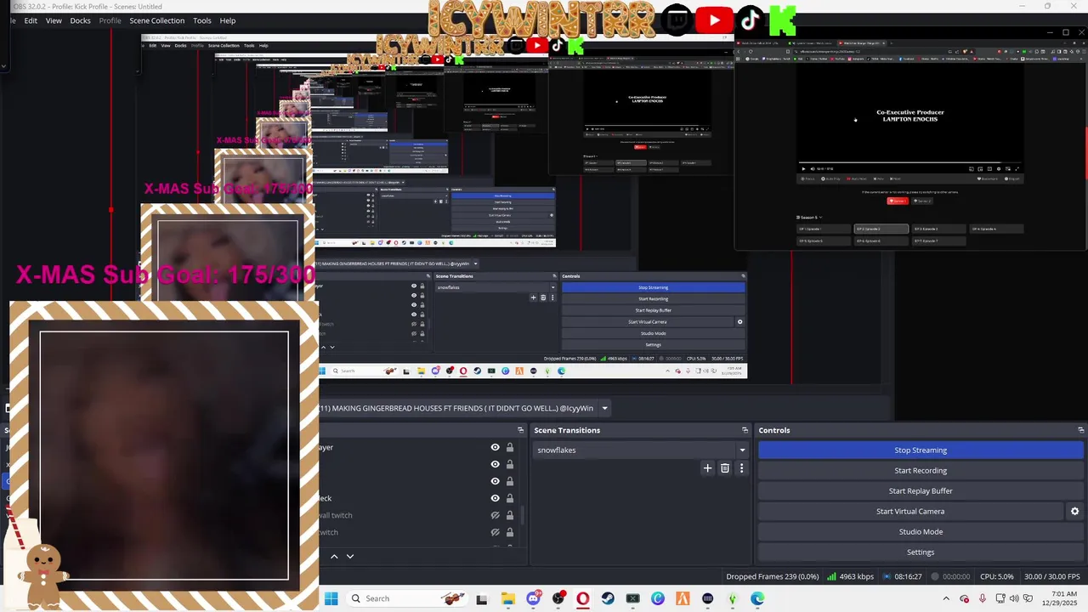Image resolution: width=1088 pixels, height=612 pixels.
Task: Show the 'wall twitch' source
Action: click(495, 515)
